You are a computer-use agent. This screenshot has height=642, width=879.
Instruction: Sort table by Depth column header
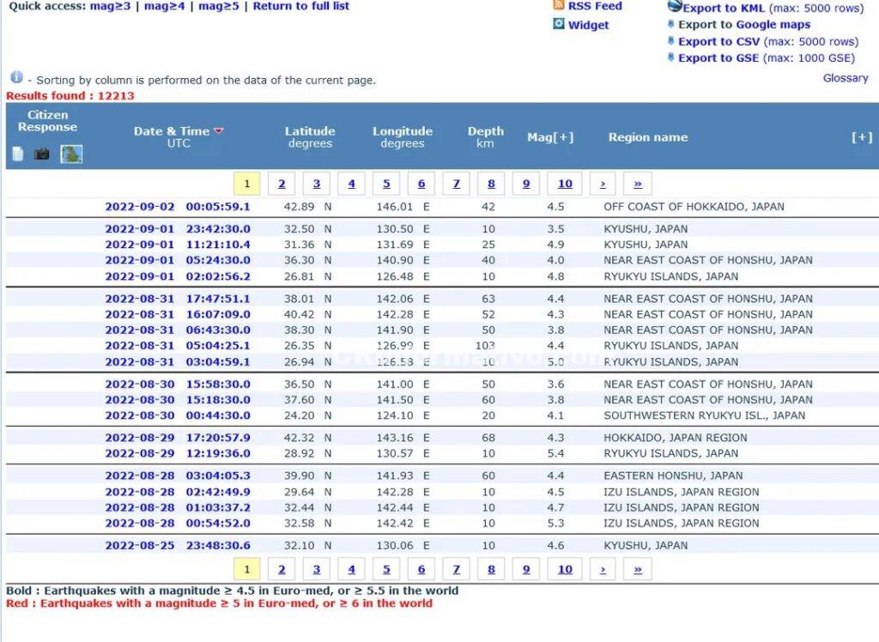[485, 131]
